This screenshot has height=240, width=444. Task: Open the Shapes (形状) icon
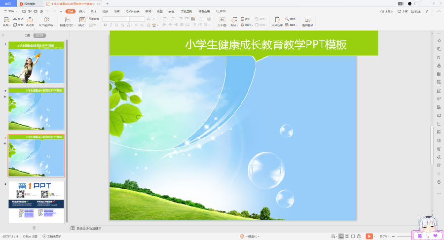(x=234, y=20)
